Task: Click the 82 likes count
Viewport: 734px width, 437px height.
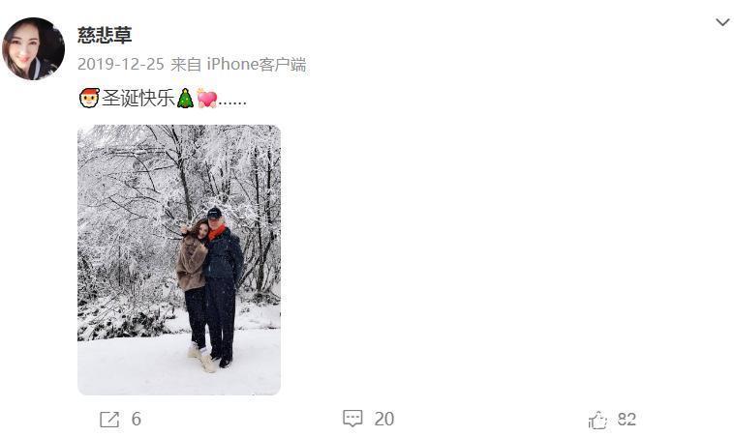Action: 627,420
